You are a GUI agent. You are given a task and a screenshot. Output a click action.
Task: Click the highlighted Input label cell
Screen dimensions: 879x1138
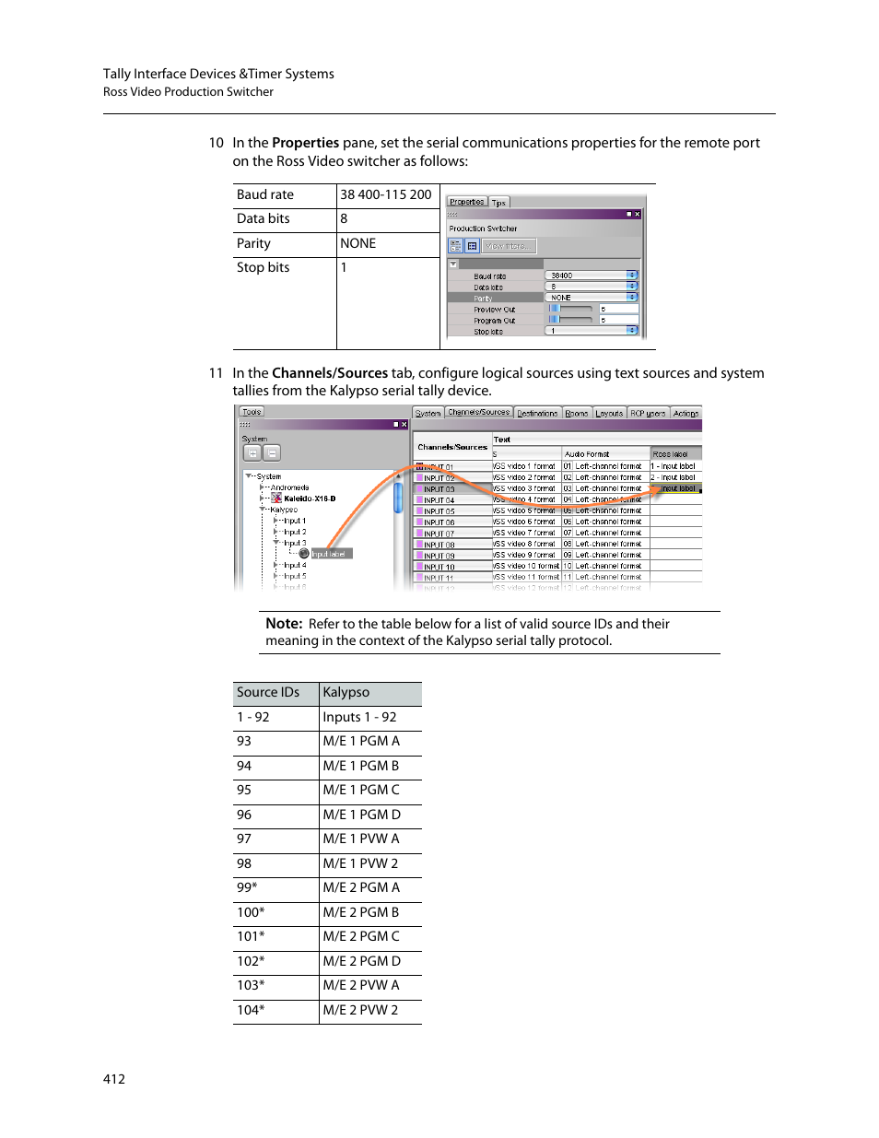pyautogui.click(x=676, y=488)
